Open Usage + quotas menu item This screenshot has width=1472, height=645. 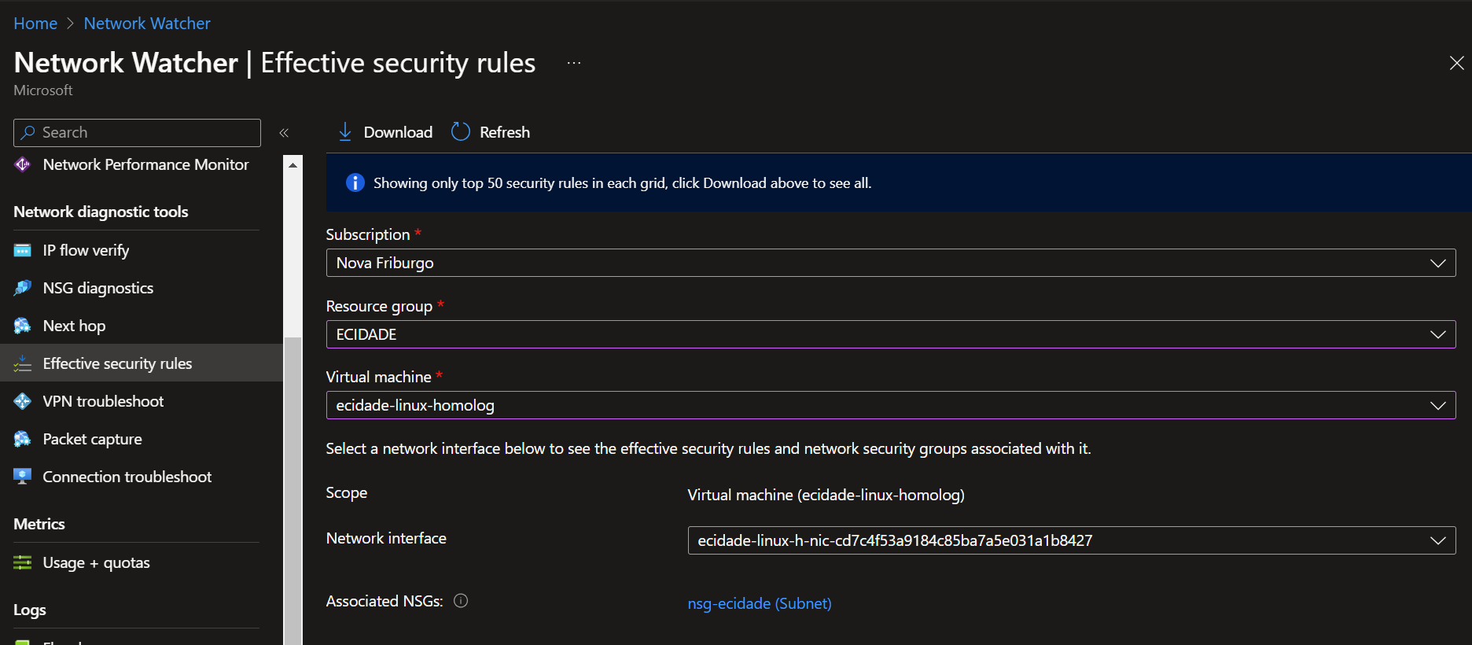[x=142, y=562]
